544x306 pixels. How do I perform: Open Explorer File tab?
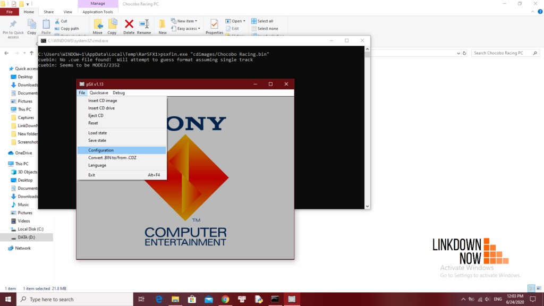pyautogui.click(x=10, y=12)
